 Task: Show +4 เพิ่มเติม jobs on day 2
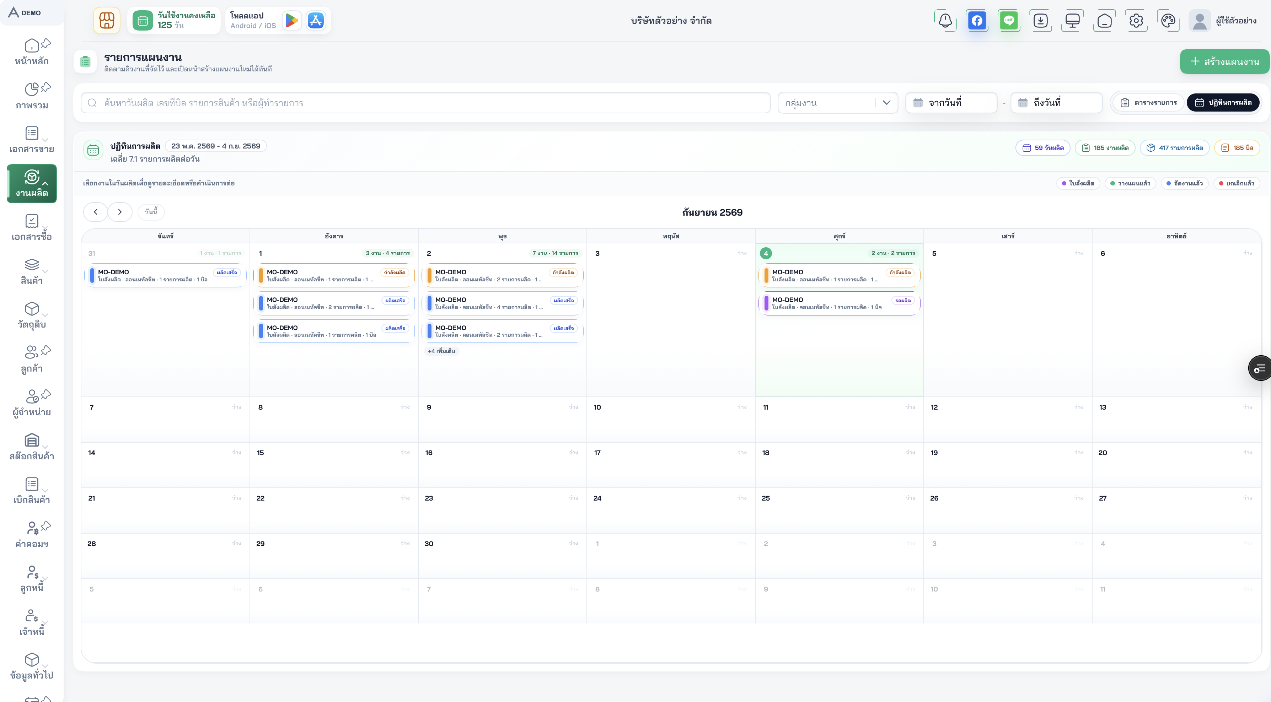click(x=441, y=351)
